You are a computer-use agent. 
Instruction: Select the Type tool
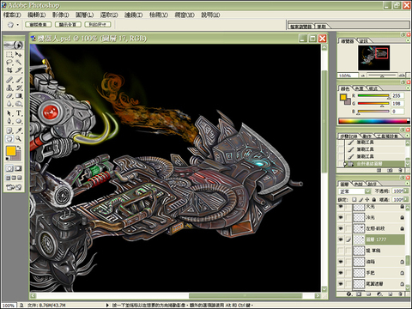click(19, 113)
